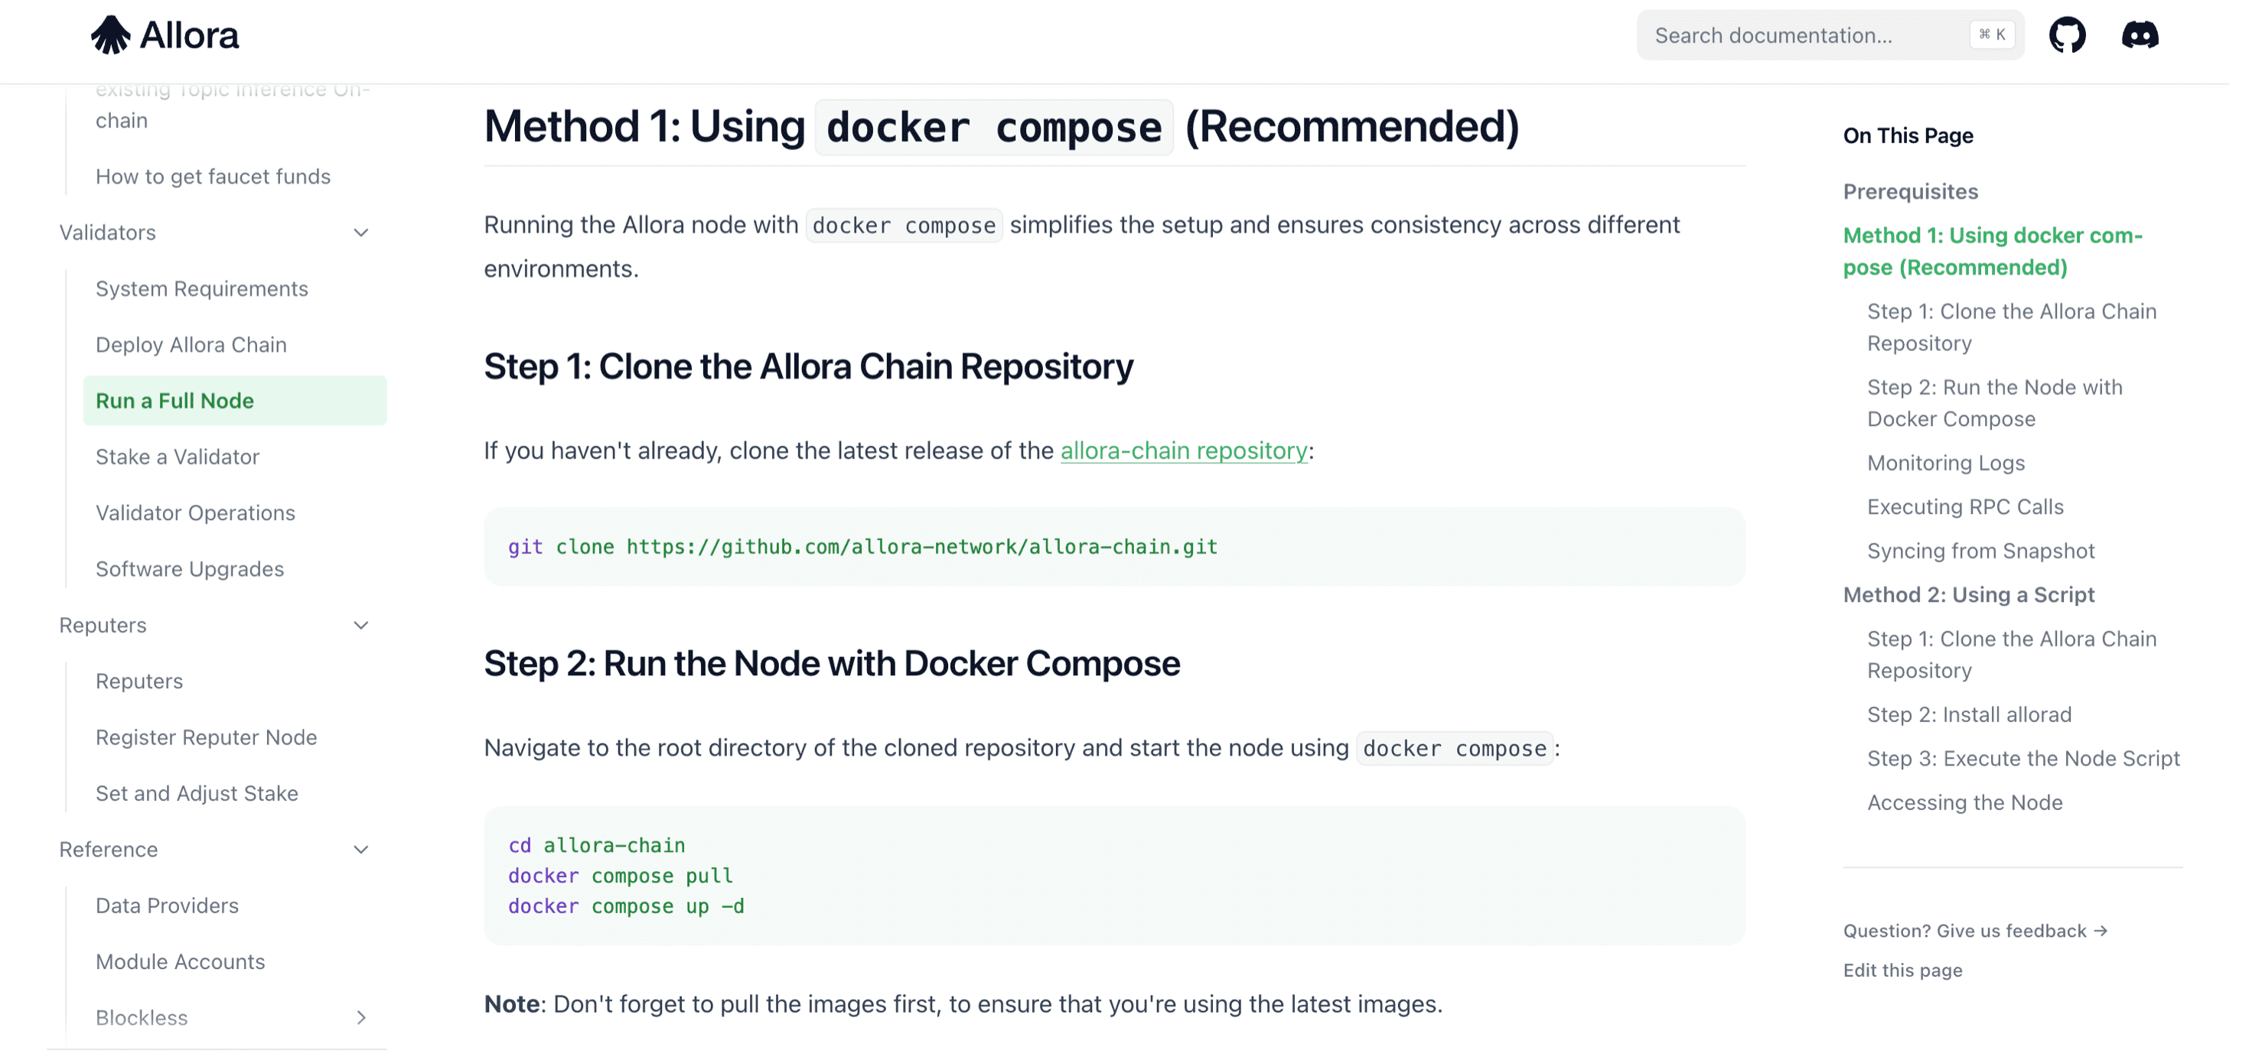Collapse the Reputers section chevron
This screenshot has width=2249, height=1060.
tap(360, 626)
